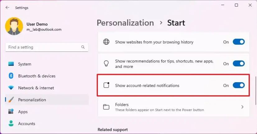Click the Find a setting field
Image resolution: width=257 pixels, height=134 pixels.
click(44, 47)
